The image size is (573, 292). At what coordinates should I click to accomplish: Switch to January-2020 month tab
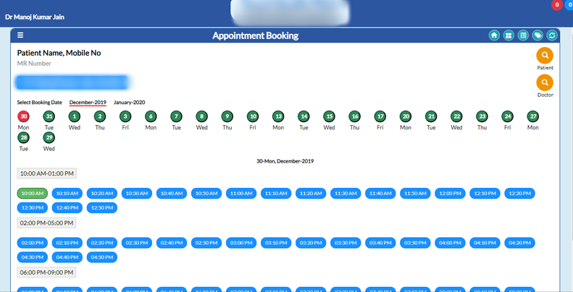(x=129, y=103)
